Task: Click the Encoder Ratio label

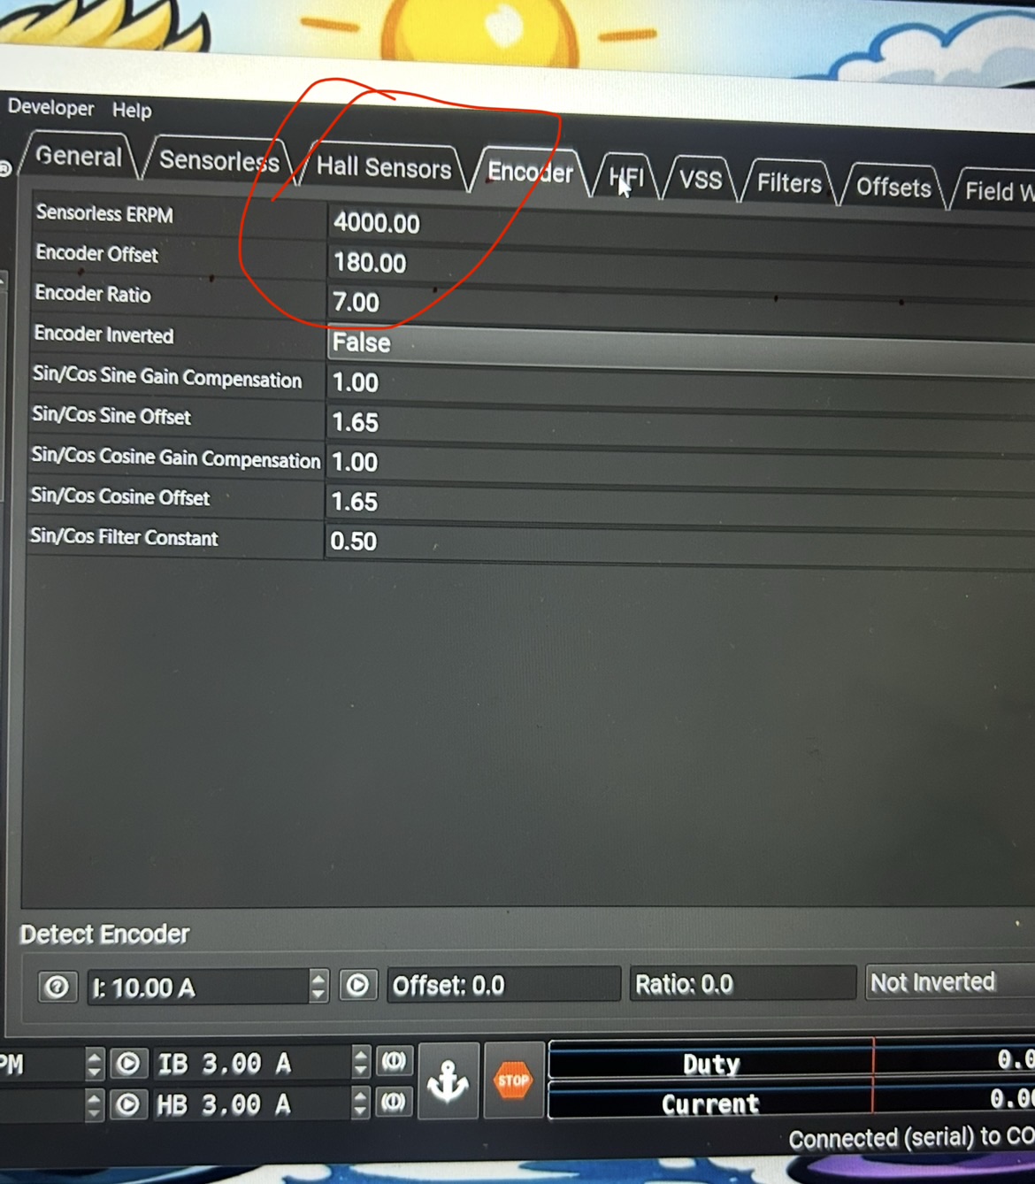Action: pos(92,294)
